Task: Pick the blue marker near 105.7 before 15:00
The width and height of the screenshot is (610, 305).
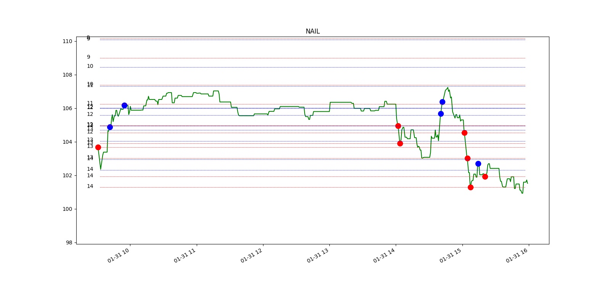Action: (441, 114)
